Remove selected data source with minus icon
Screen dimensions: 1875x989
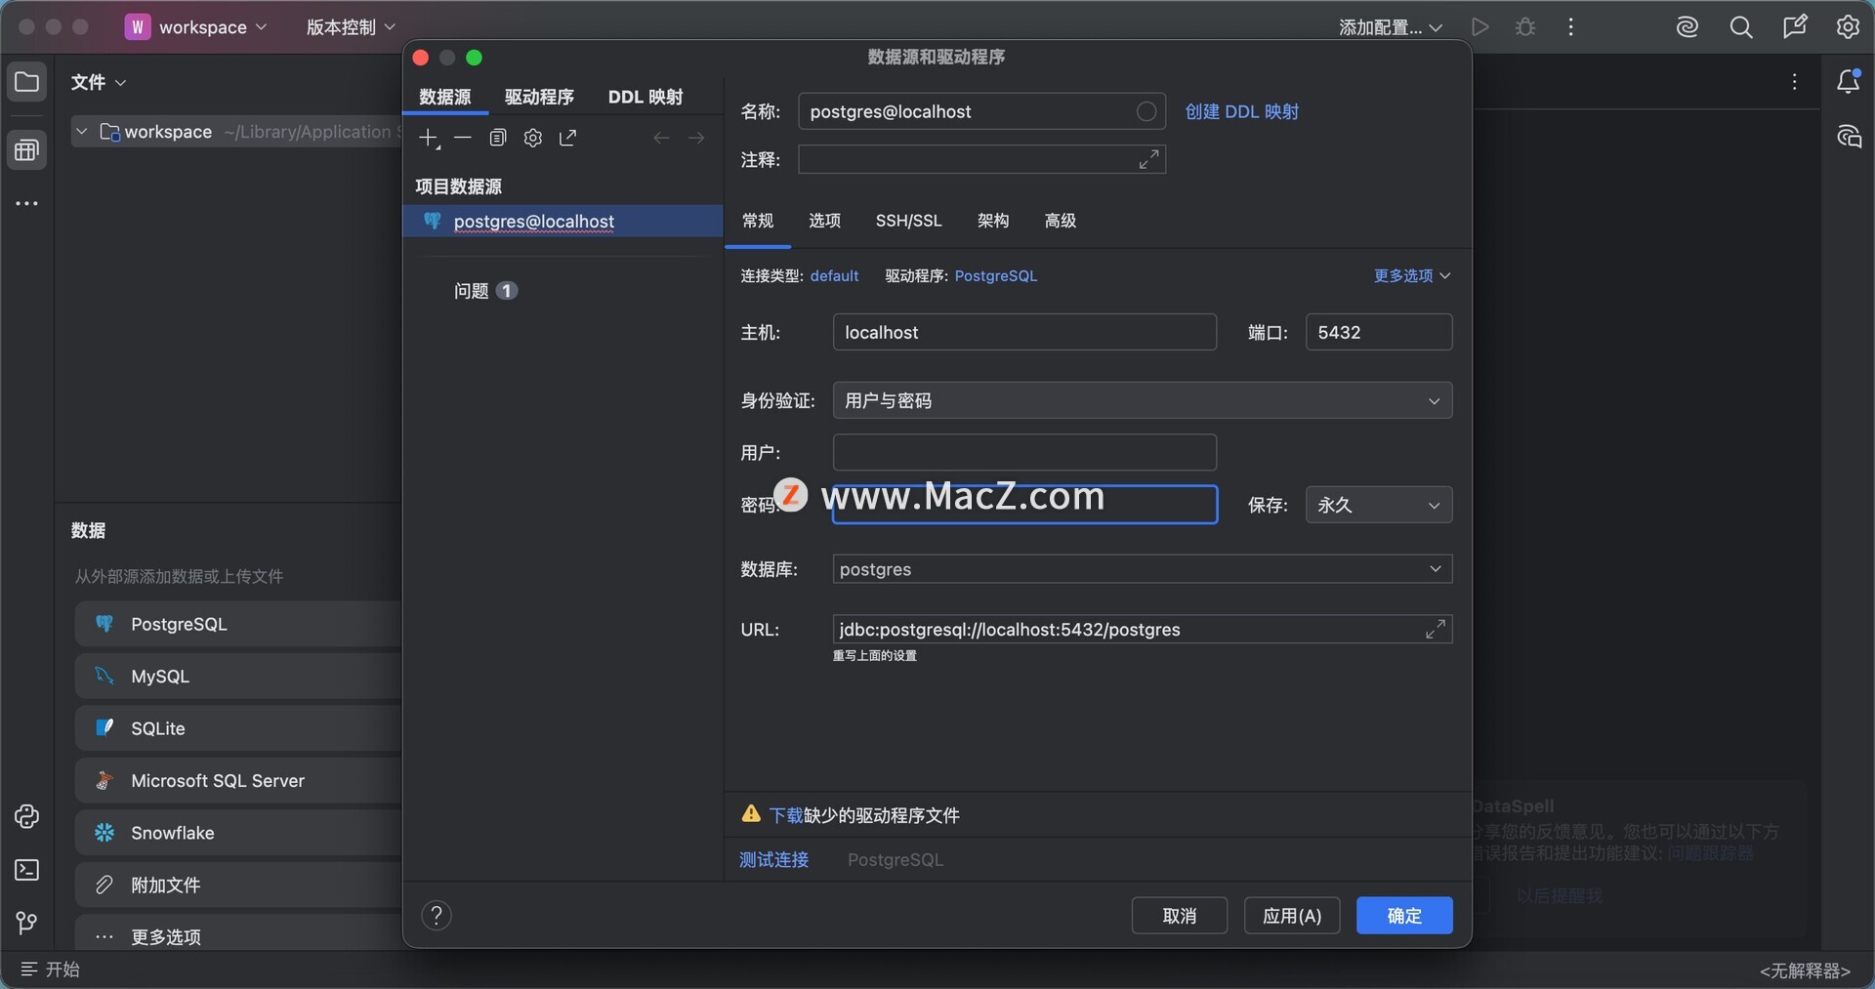pos(463,138)
